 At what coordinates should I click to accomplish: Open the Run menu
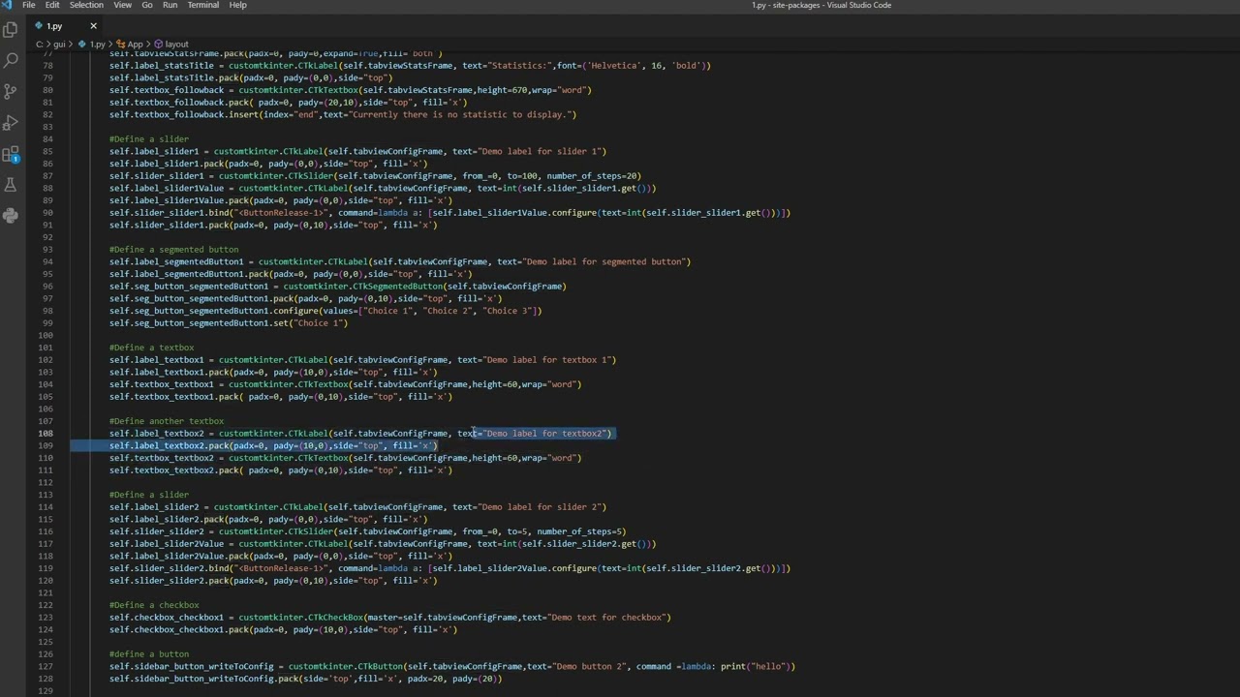(170, 5)
